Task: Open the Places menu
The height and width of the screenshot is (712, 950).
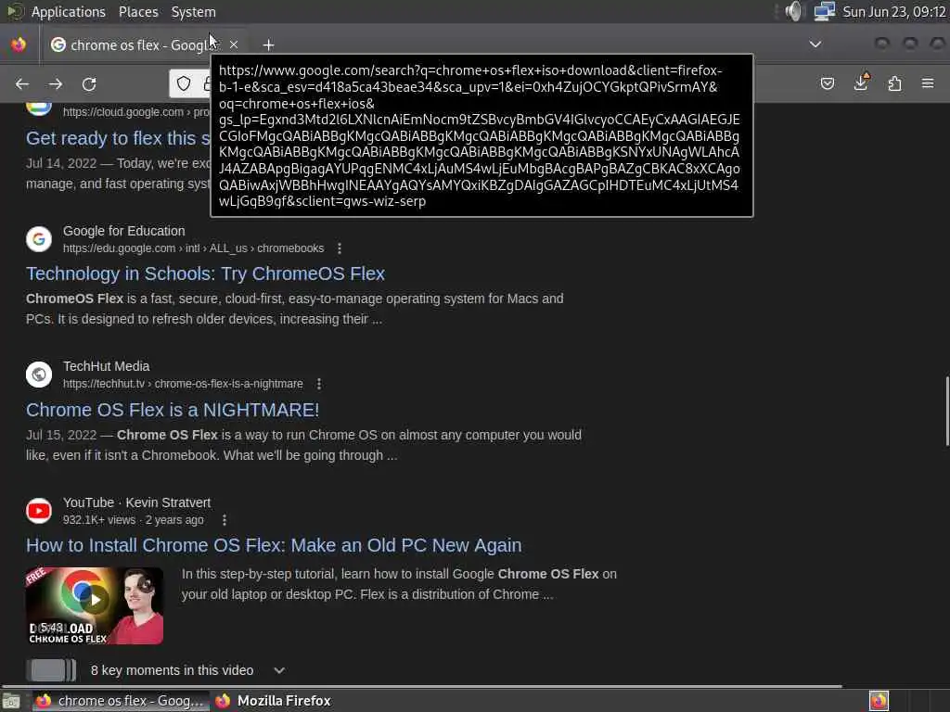Action: 138,11
